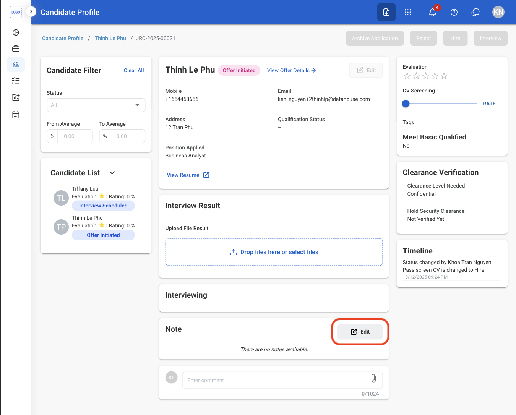The width and height of the screenshot is (516, 415).
Task: Open the apps grid menu icon
Action: pos(408,12)
